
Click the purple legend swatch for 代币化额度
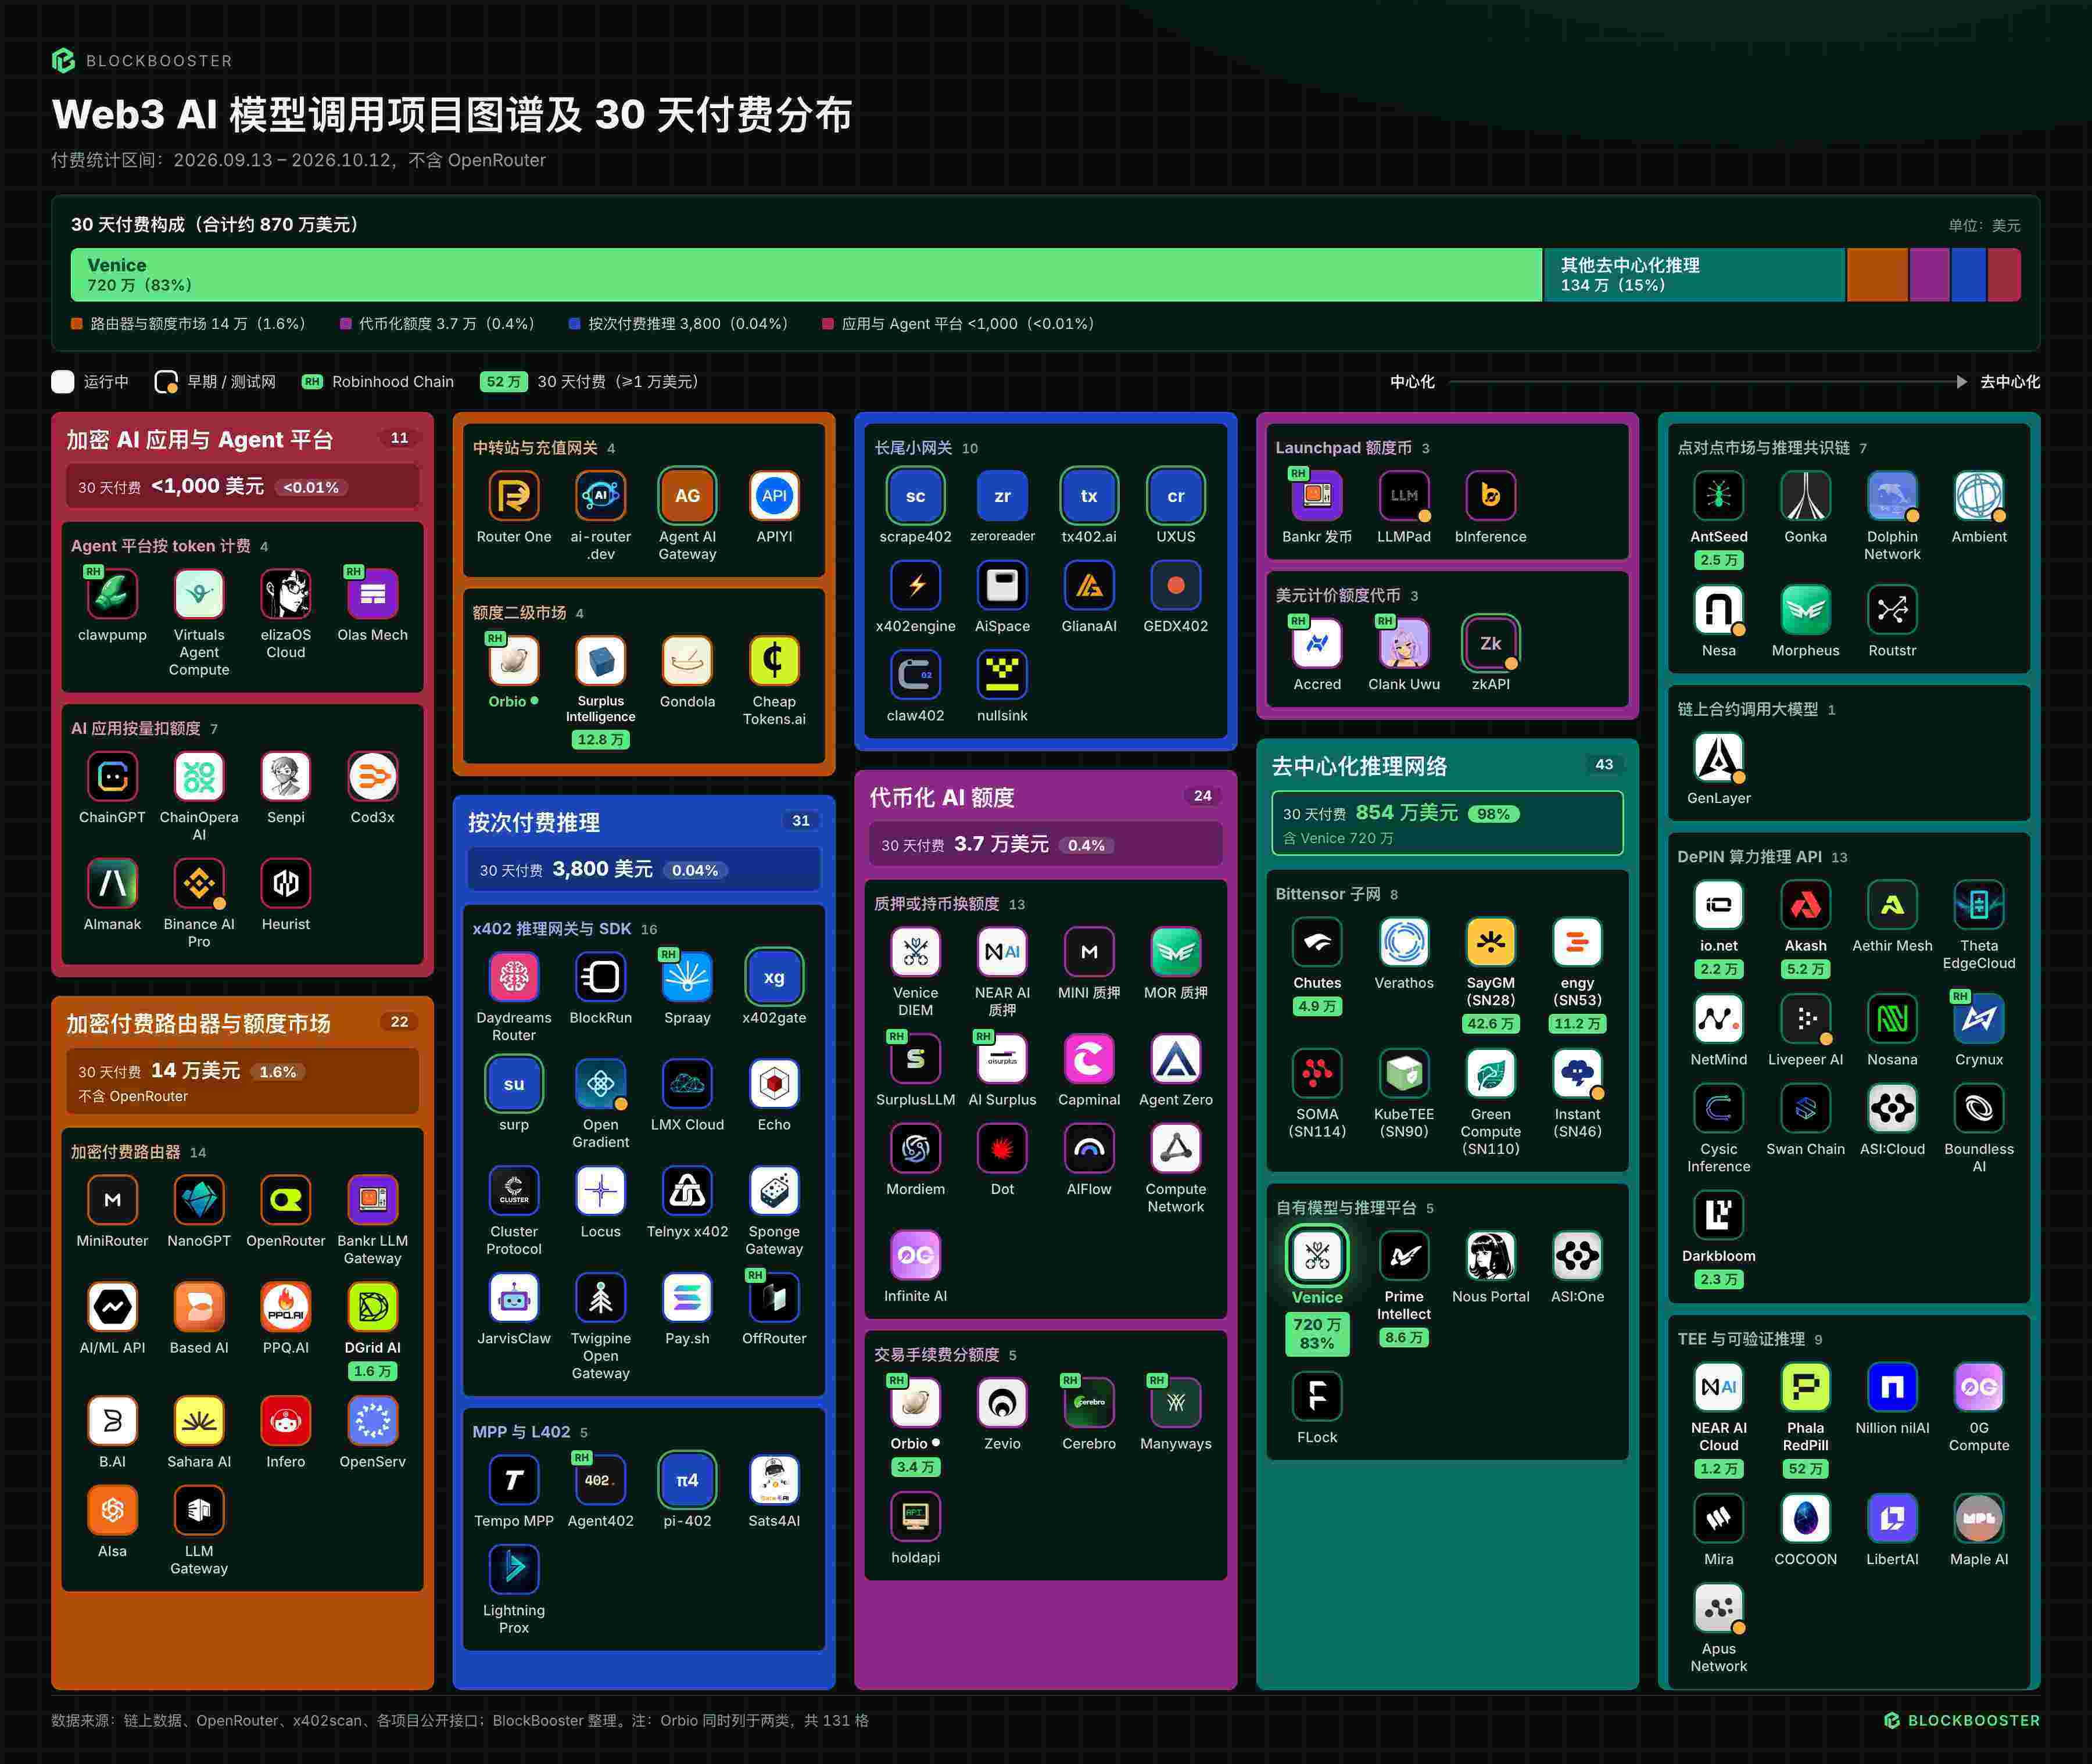[x=345, y=324]
